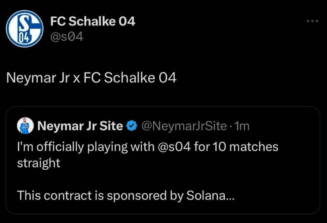327x223 pixels.
Task: Click empty space right of 'straight' in quote card
Action: 187,163
